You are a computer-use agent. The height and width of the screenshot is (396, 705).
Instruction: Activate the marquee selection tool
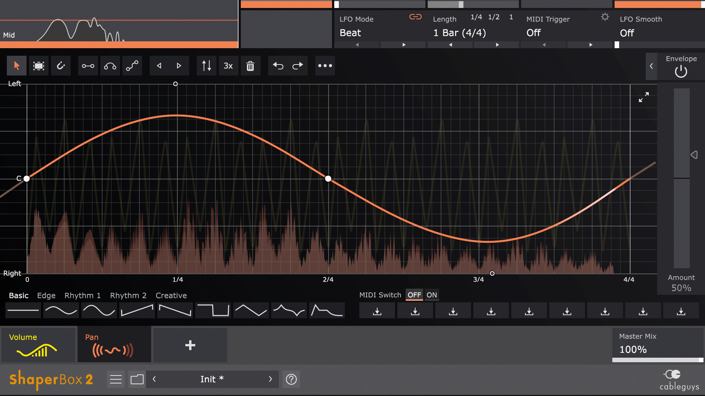tap(39, 66)
